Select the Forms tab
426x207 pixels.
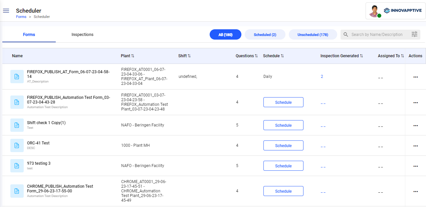29,35
